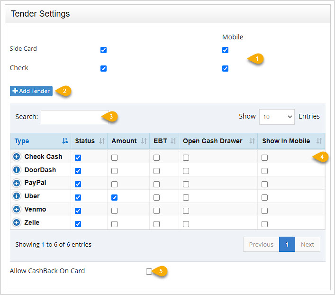Image resolution: width=335 pixels, height=295 pixels.
Task: Disable Status for Uber
Action: click(78, 197)
